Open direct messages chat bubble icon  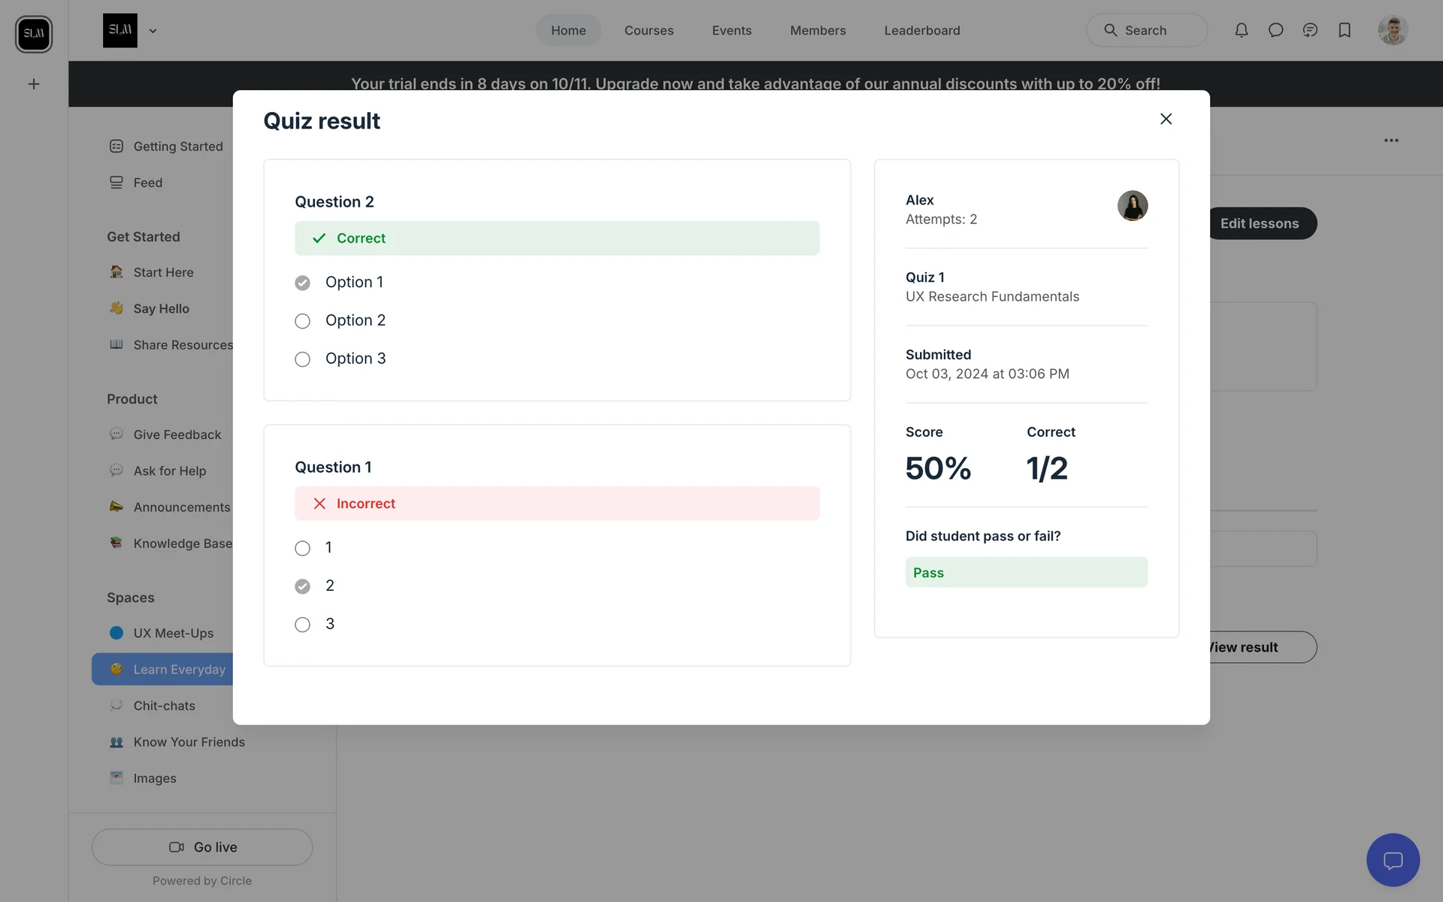click(1275, 30)
